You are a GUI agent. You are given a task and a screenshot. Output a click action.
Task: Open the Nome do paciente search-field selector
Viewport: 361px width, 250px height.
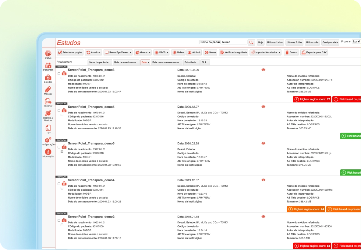point(210,42)
